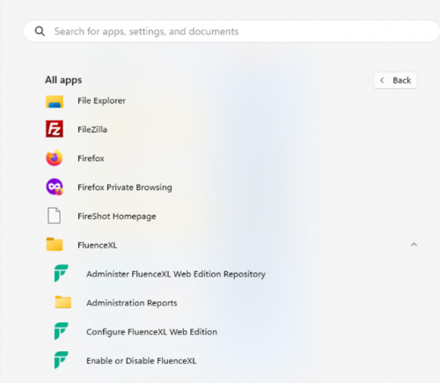440x383 pixels.
Task: Click the search magnifier icon
Action: pos(40,31)
